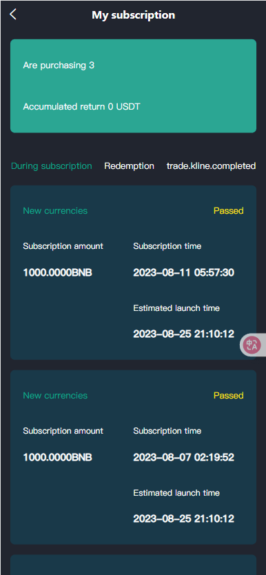266x575 pixels.
Task: Click the green subscription summary card
Action: [x=133, y=85]
